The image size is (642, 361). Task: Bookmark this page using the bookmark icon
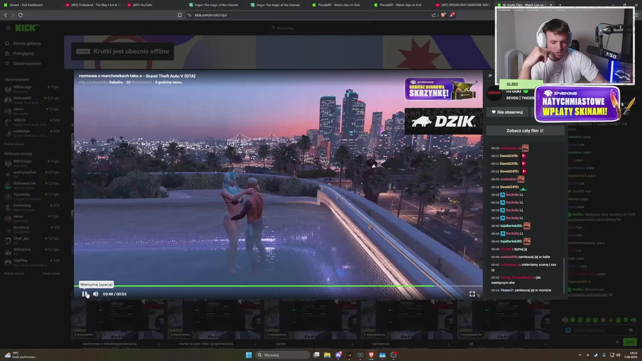(180, 15)
